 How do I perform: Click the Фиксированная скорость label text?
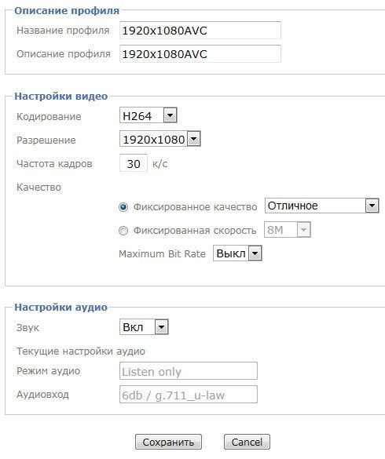point(195,231)
